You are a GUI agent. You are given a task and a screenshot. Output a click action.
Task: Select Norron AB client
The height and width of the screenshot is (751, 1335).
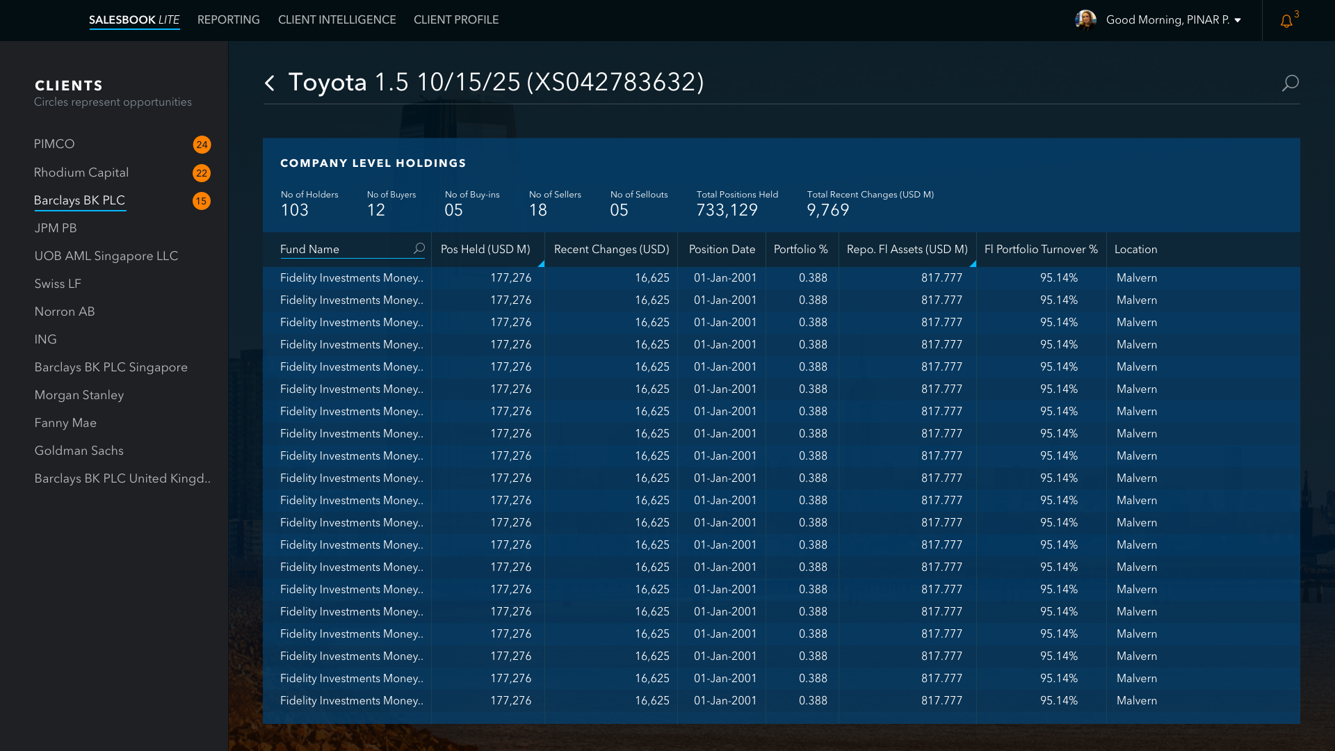click(x=65, y=312)
